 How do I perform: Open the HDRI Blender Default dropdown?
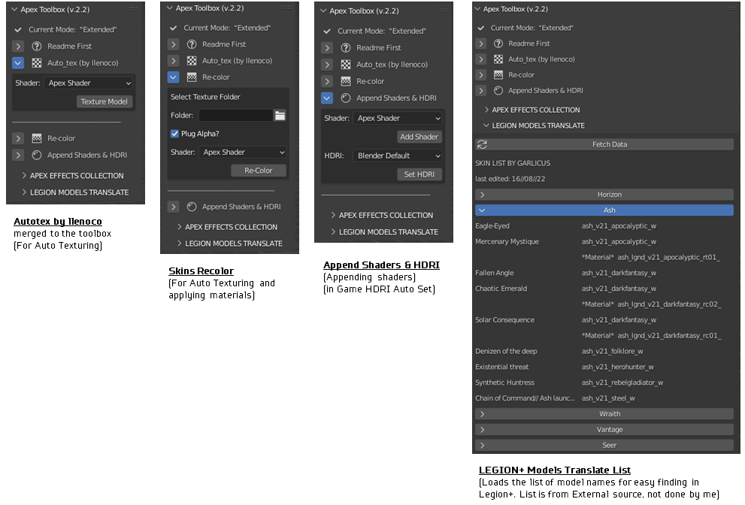coord(398,156)
